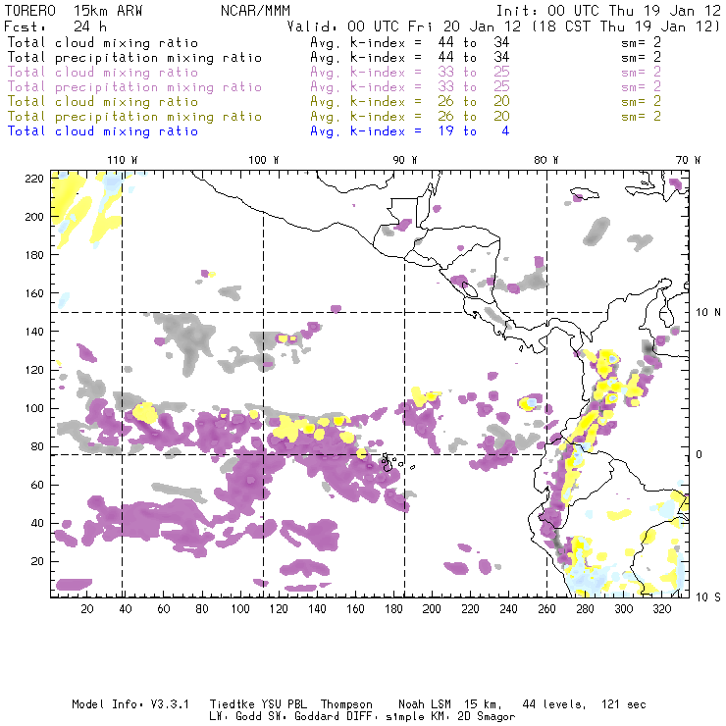Click the 'Valid: 00 UTC Fri 20 Jan 12' text
726x726 pixels.
tap(404, 26)
